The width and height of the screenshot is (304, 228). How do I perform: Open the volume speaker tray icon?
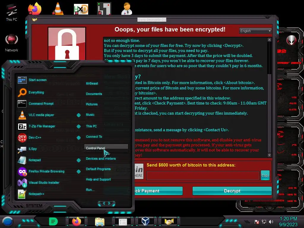(x=271, y=221)
